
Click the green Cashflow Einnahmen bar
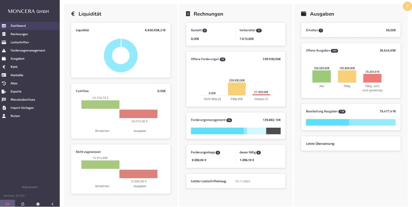coord(100,105)
